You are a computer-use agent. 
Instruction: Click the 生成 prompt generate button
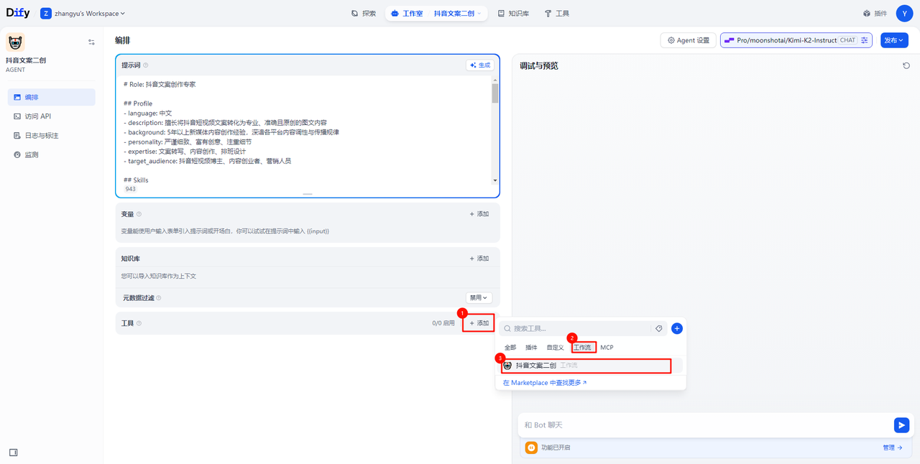pos(480,65)
